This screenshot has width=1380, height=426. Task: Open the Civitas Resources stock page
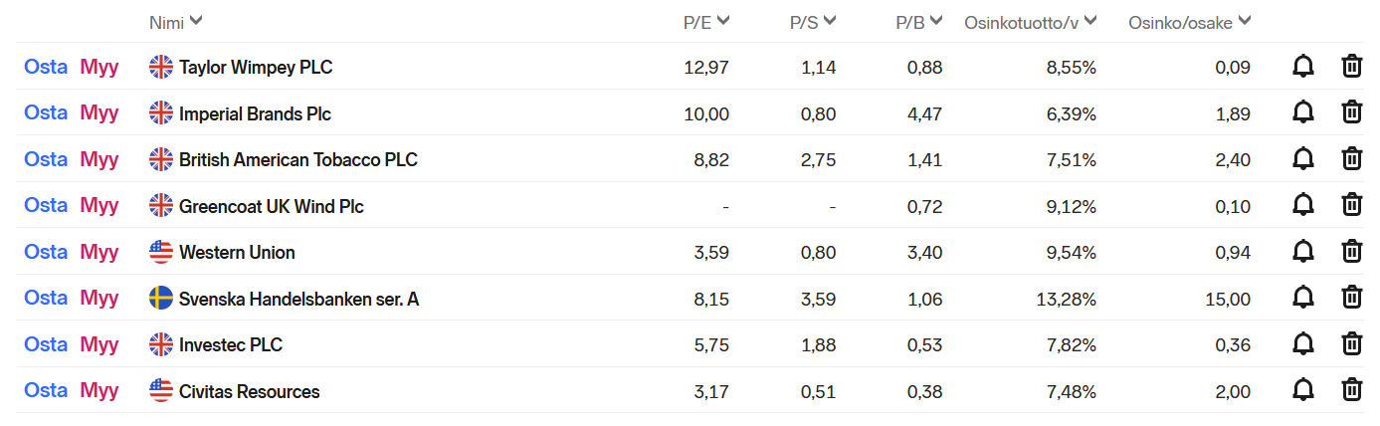[x=250, y=391]
